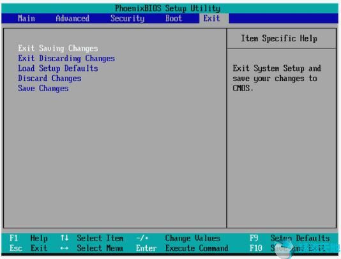The image size is (341, 259).
Task: Click the 'Exit System Setup and' help text
Action: coord(277,68)
